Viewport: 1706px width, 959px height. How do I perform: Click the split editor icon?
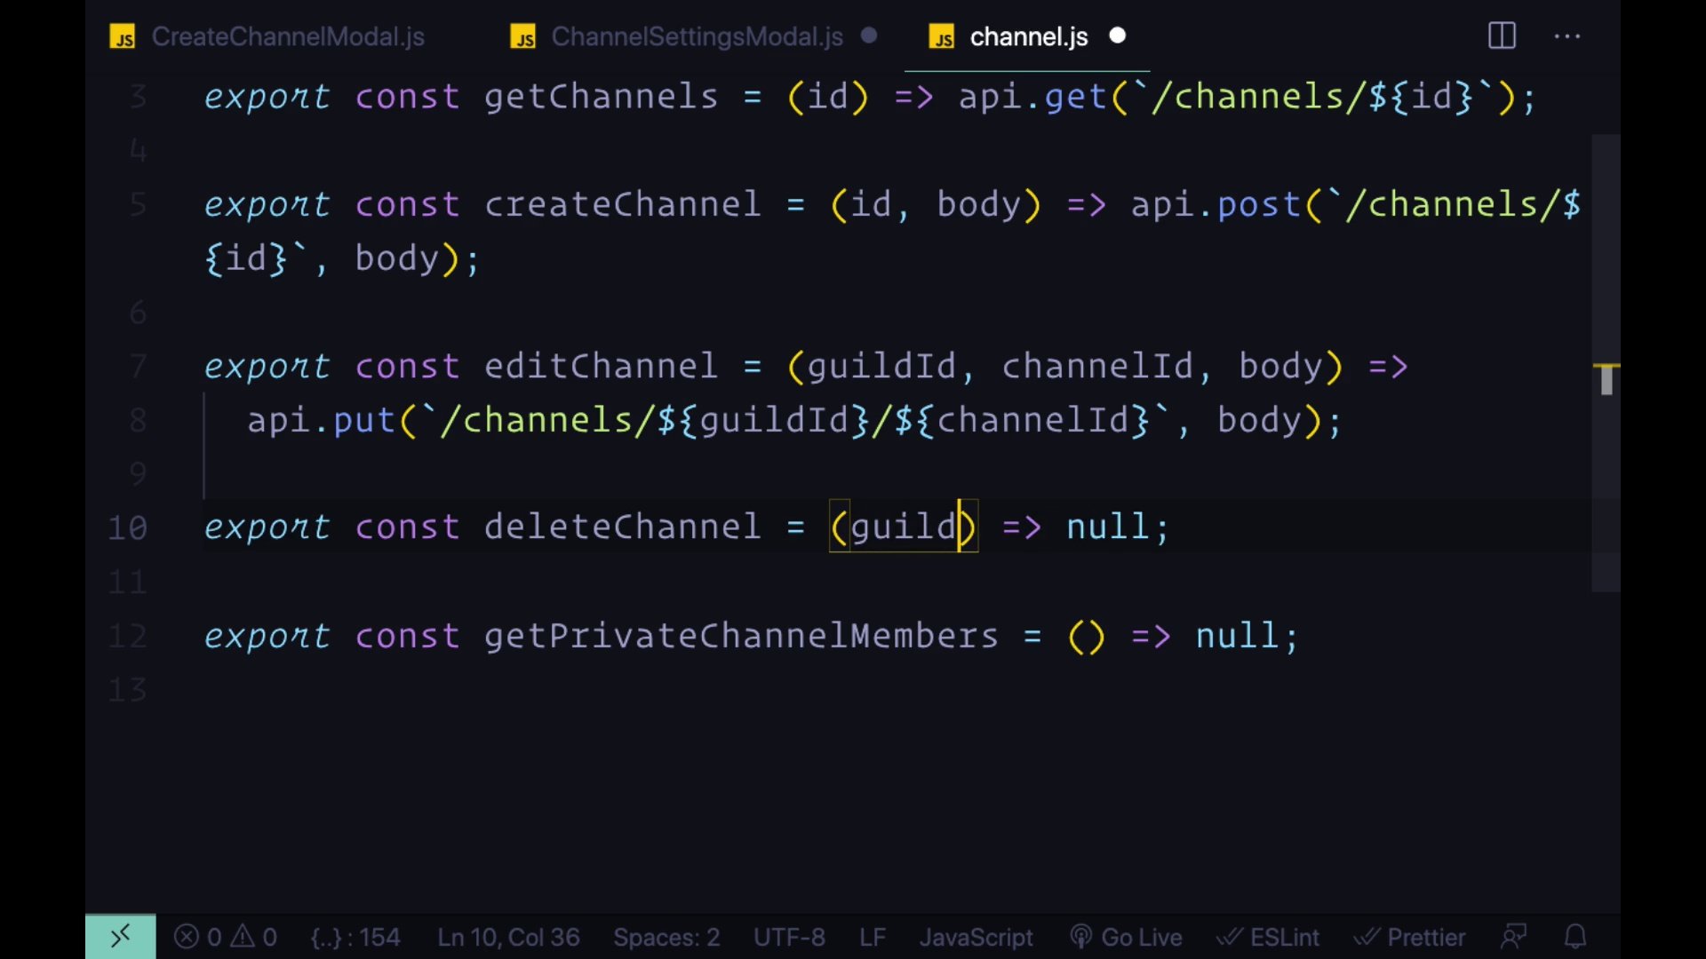point(1502,36)
